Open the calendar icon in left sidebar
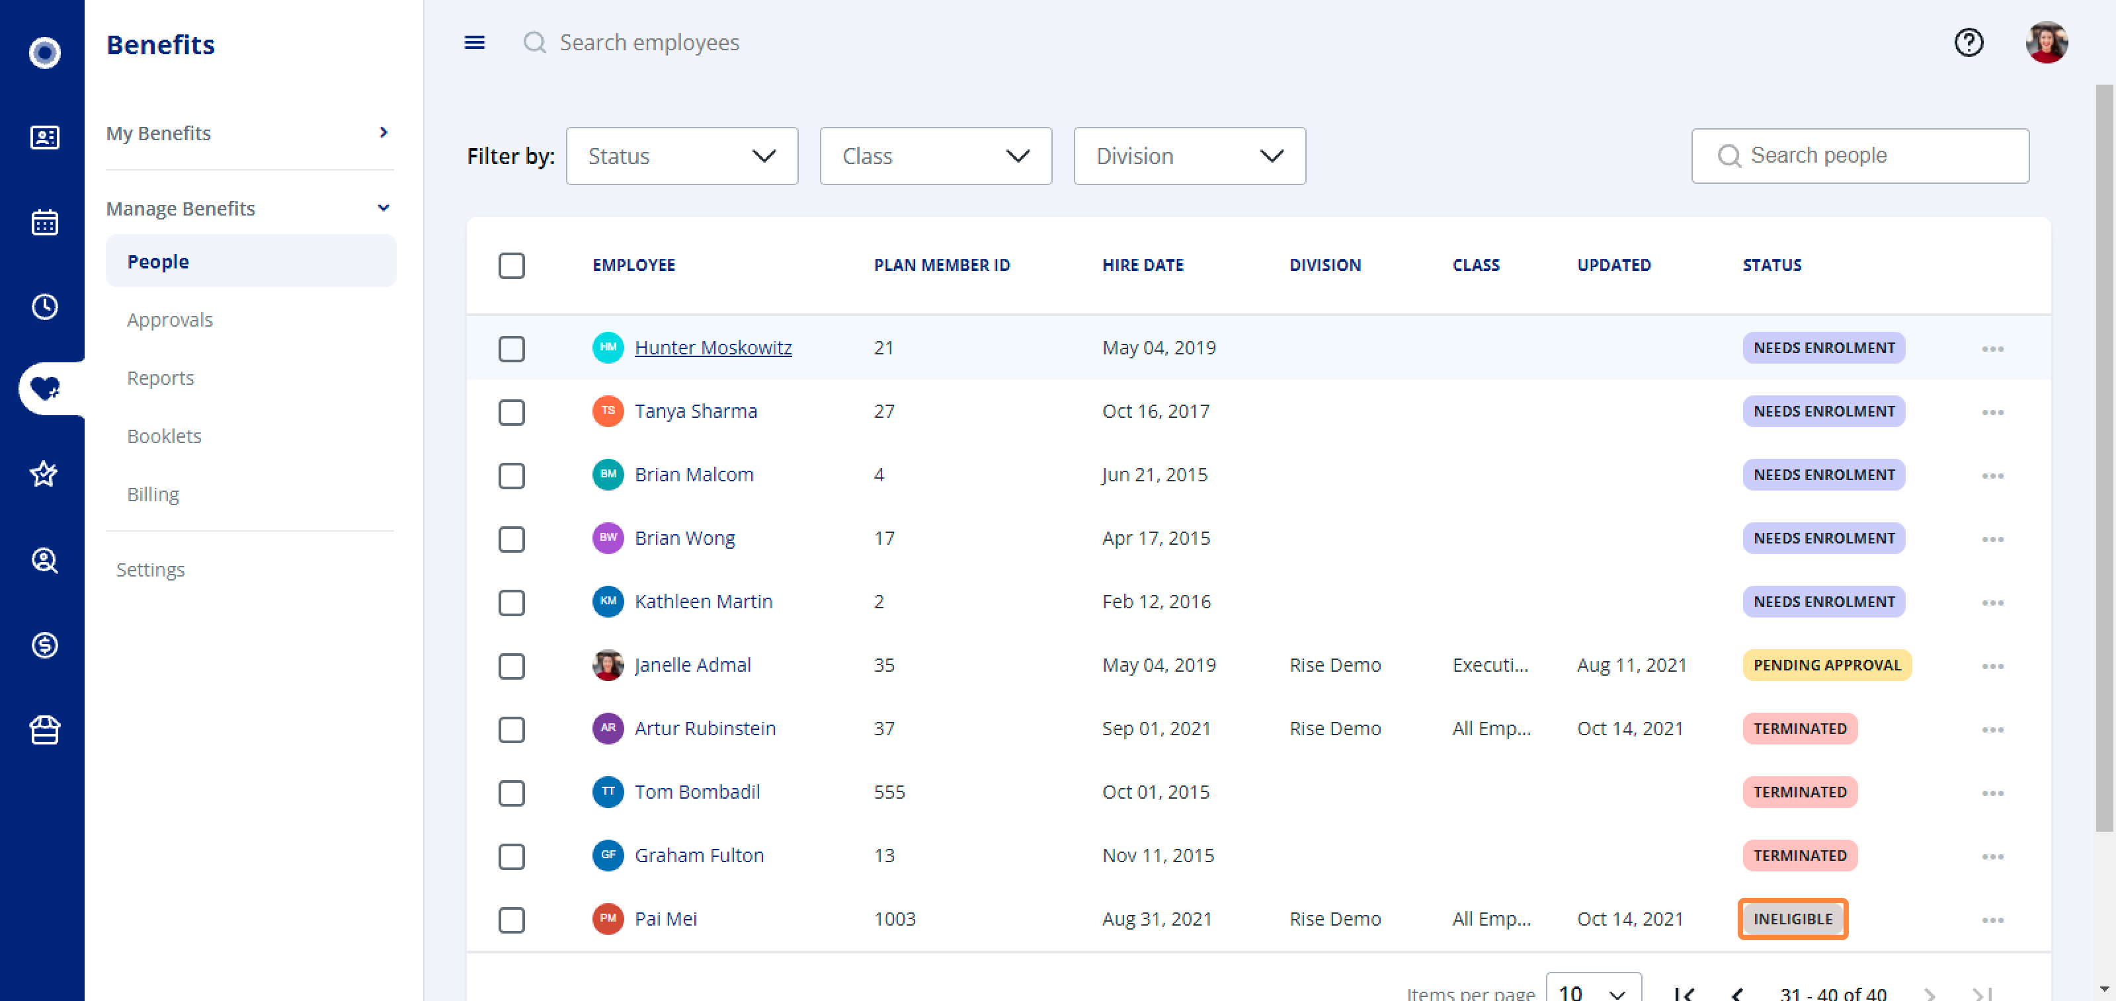The image size is (2116, 1001). 44,221
